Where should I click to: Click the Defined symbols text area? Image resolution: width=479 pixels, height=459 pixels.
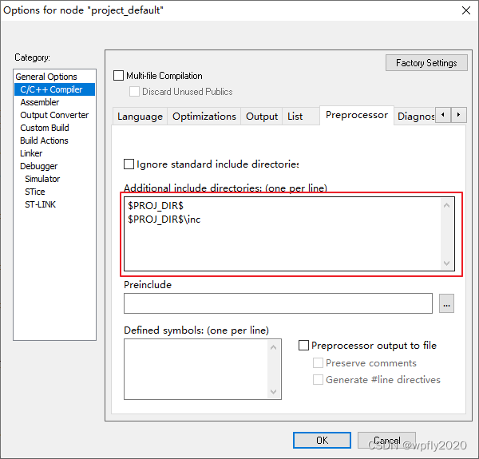pyautogui.click(x=203, y=370)
